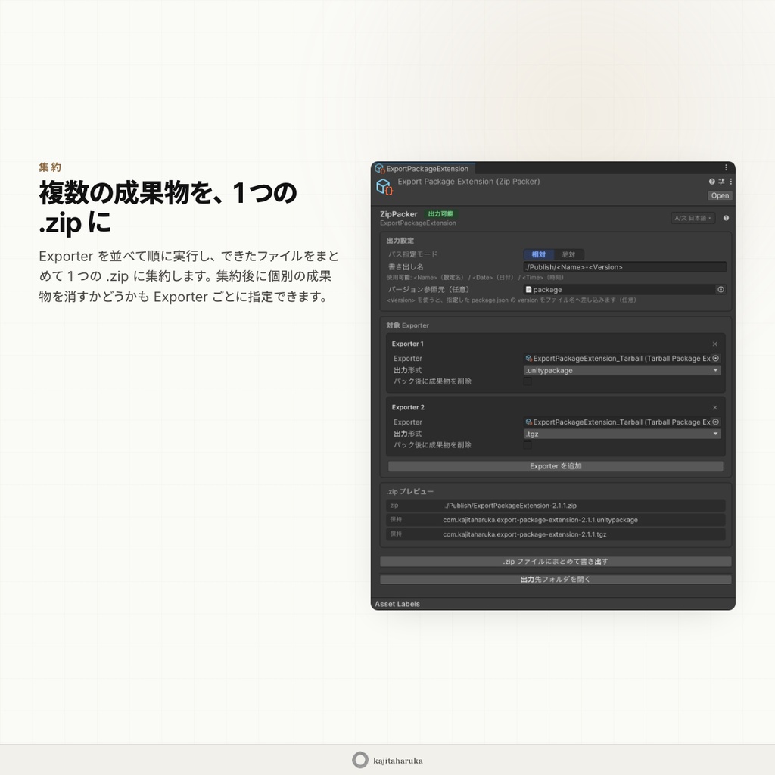Click the Exporter 1 heading

point(407,344)
